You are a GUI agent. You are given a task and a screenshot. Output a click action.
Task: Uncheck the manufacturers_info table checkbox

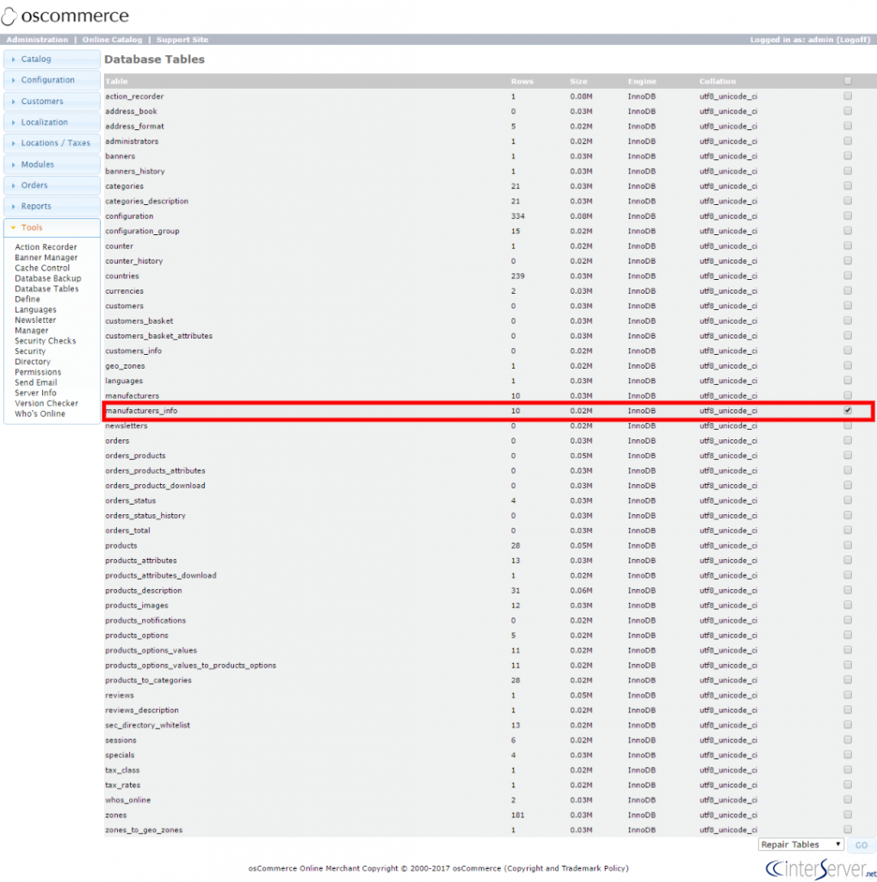click(x=848, y=411)
